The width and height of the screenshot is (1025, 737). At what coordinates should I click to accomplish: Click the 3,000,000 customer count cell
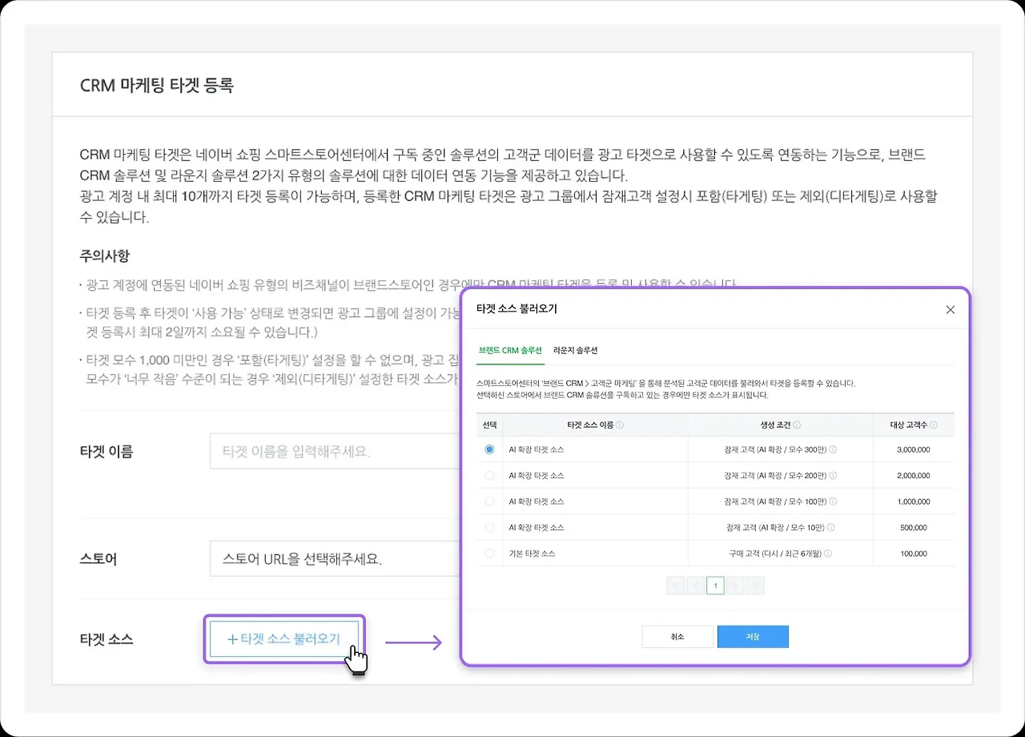coord(914,450)
